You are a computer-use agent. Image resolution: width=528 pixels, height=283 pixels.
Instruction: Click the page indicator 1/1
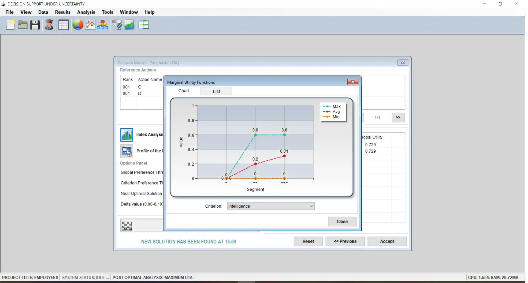click(377, 118)
